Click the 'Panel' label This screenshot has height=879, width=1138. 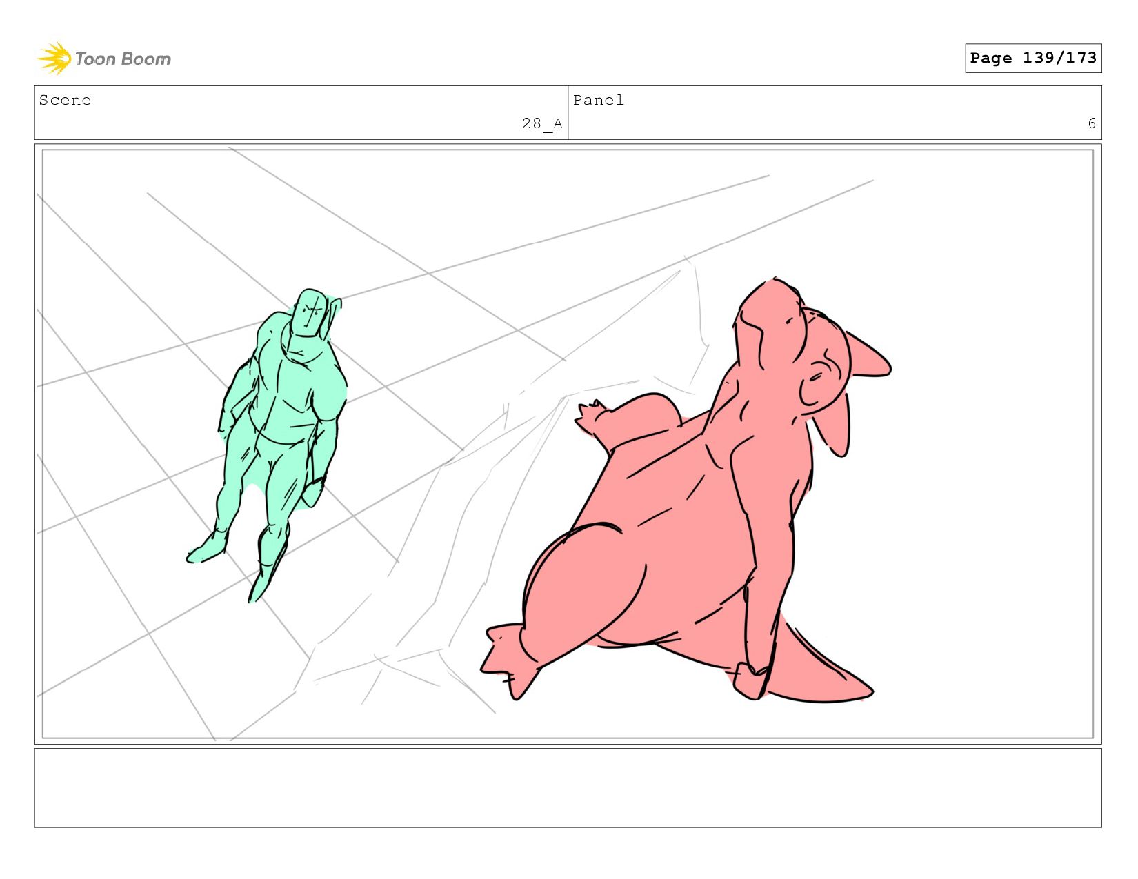pyautogui.click(x=599, y=101)
